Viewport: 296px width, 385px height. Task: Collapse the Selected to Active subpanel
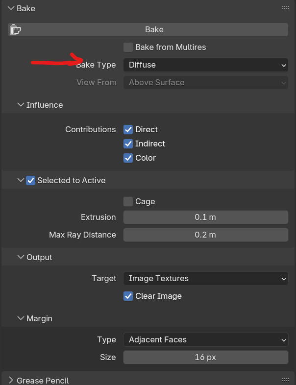pyautogui.click(x=21, y=180)
